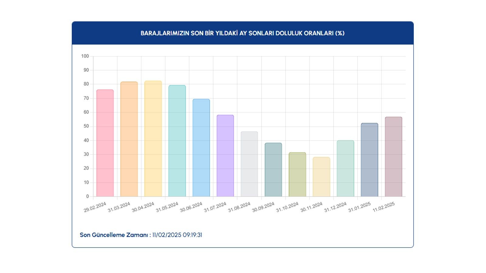The width and height of the screenshot is (486, 273).
Task: Click the 31.08.2024 axis label
Action: coord(239,207)
